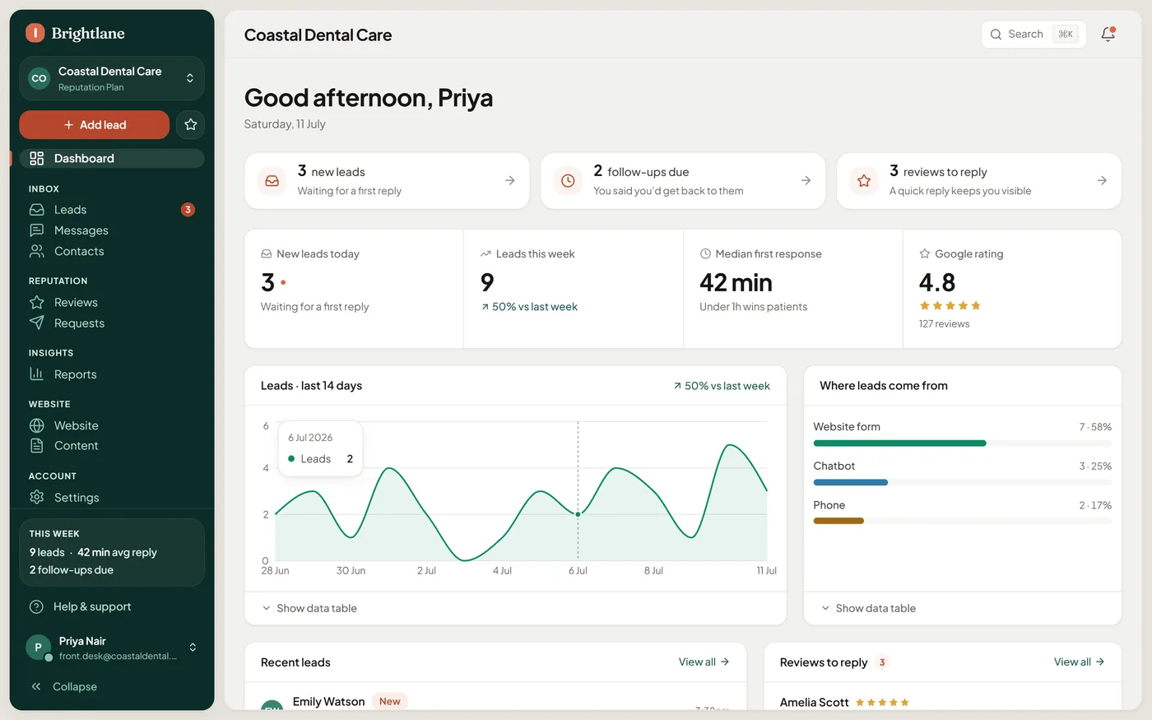The width and height of the screenshot is (1152, 720).
Task: Open Dashboard in the sidebar
Action: click(x=112, y=158)
